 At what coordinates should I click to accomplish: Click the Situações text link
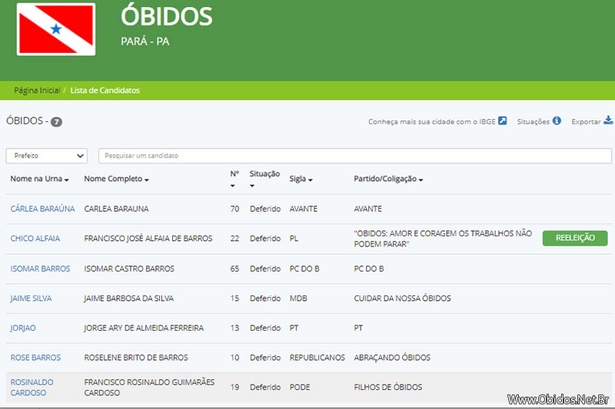533,122
